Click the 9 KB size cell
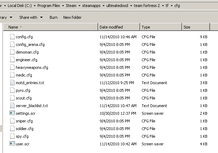This screenshot has width=218, height=153. [204, 37]
